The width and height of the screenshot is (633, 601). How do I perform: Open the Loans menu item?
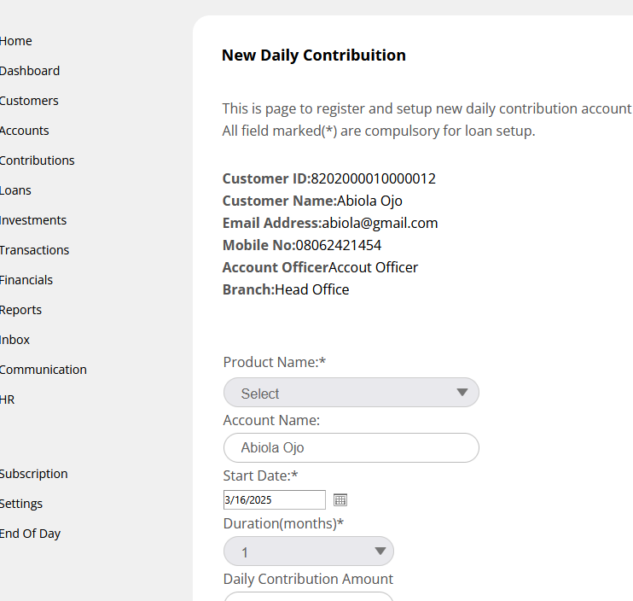click(x=16, y=190)
